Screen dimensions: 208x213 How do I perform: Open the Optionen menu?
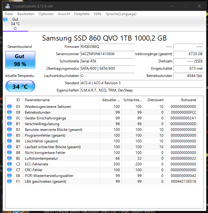click(x=46, y=14)
